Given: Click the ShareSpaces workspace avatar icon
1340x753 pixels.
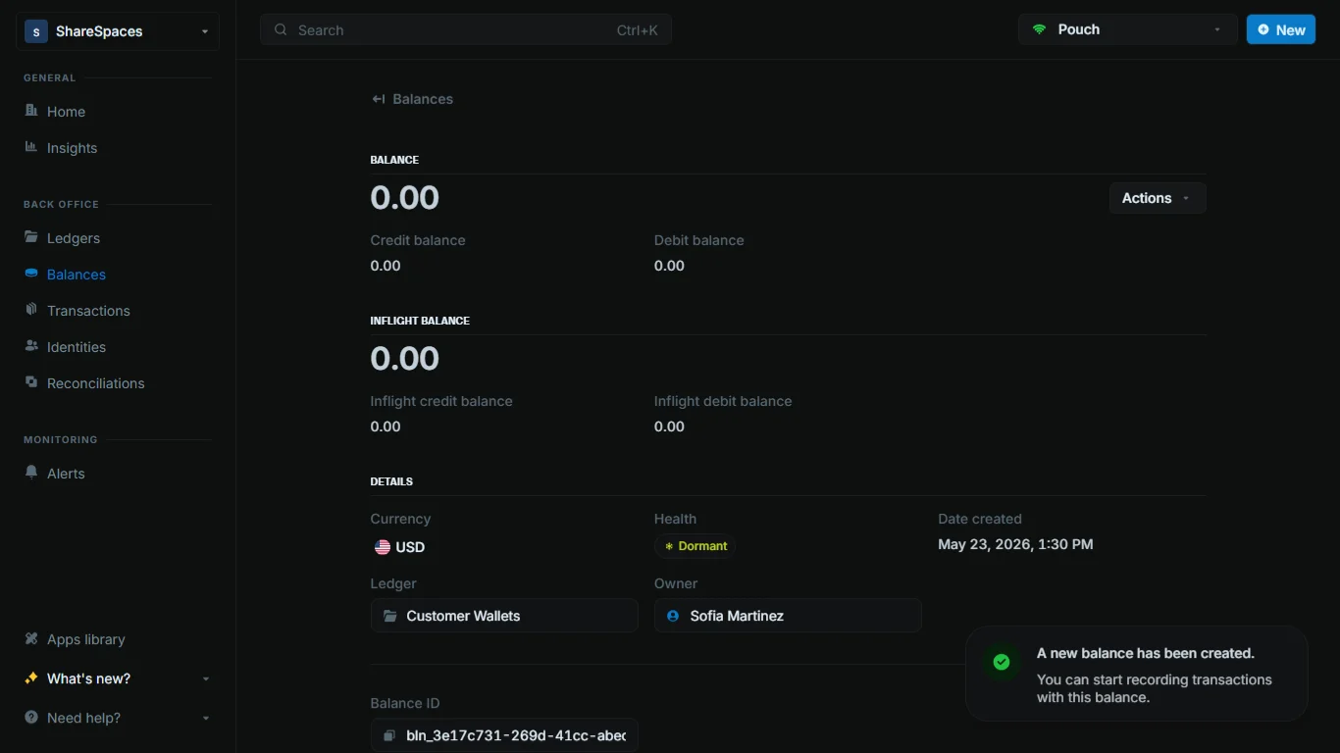Looking at the screenshot, I should (x=36, y=31).
